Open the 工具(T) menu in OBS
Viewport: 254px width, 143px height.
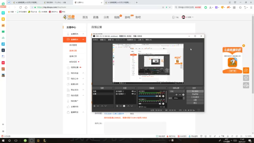[x=140, y=40]
